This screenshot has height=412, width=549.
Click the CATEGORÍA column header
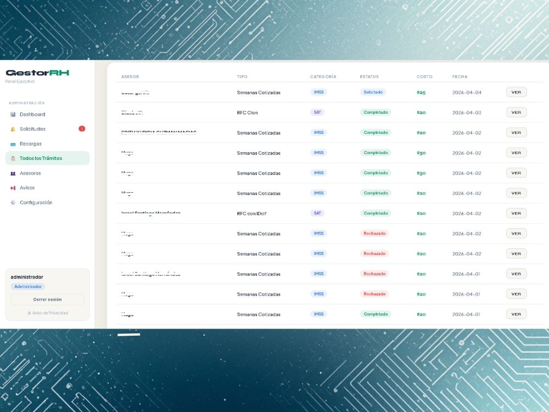323,76
